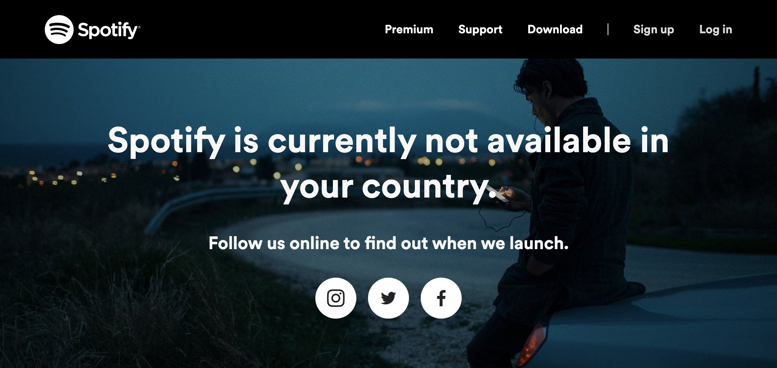Click the Spotify wordmark text in header
This screenshot has height=368, width=777.
(x=109, y=30)
